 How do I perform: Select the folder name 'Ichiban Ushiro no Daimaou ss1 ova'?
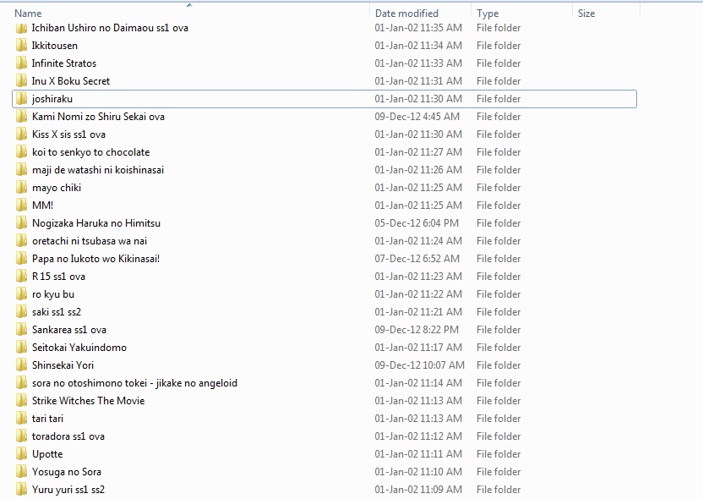coord(110,28)
